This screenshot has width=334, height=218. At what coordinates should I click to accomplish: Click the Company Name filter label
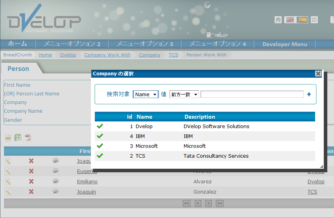tap(23, 111)
